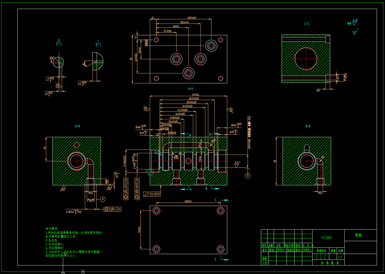
Task: Pick the ø33.6 bore dimension
Action: click(200, 159)
